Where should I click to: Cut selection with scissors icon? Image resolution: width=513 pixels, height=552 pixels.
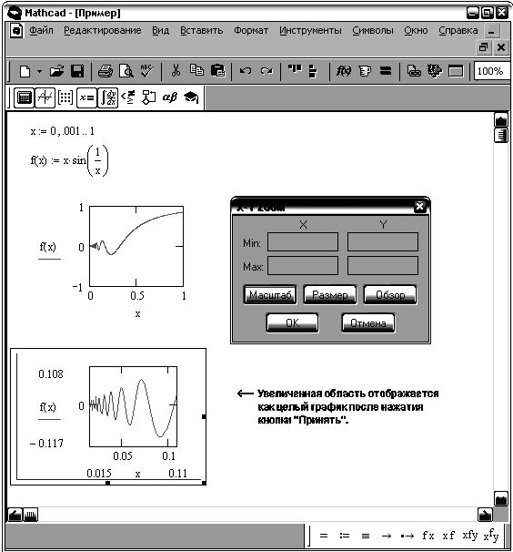pos(176,71)
